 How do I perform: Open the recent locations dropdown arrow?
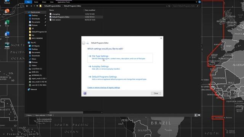[x=34, y=6]
